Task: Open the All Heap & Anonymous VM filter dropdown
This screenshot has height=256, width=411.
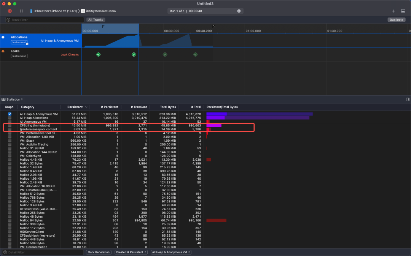Action: click(171, 252)
